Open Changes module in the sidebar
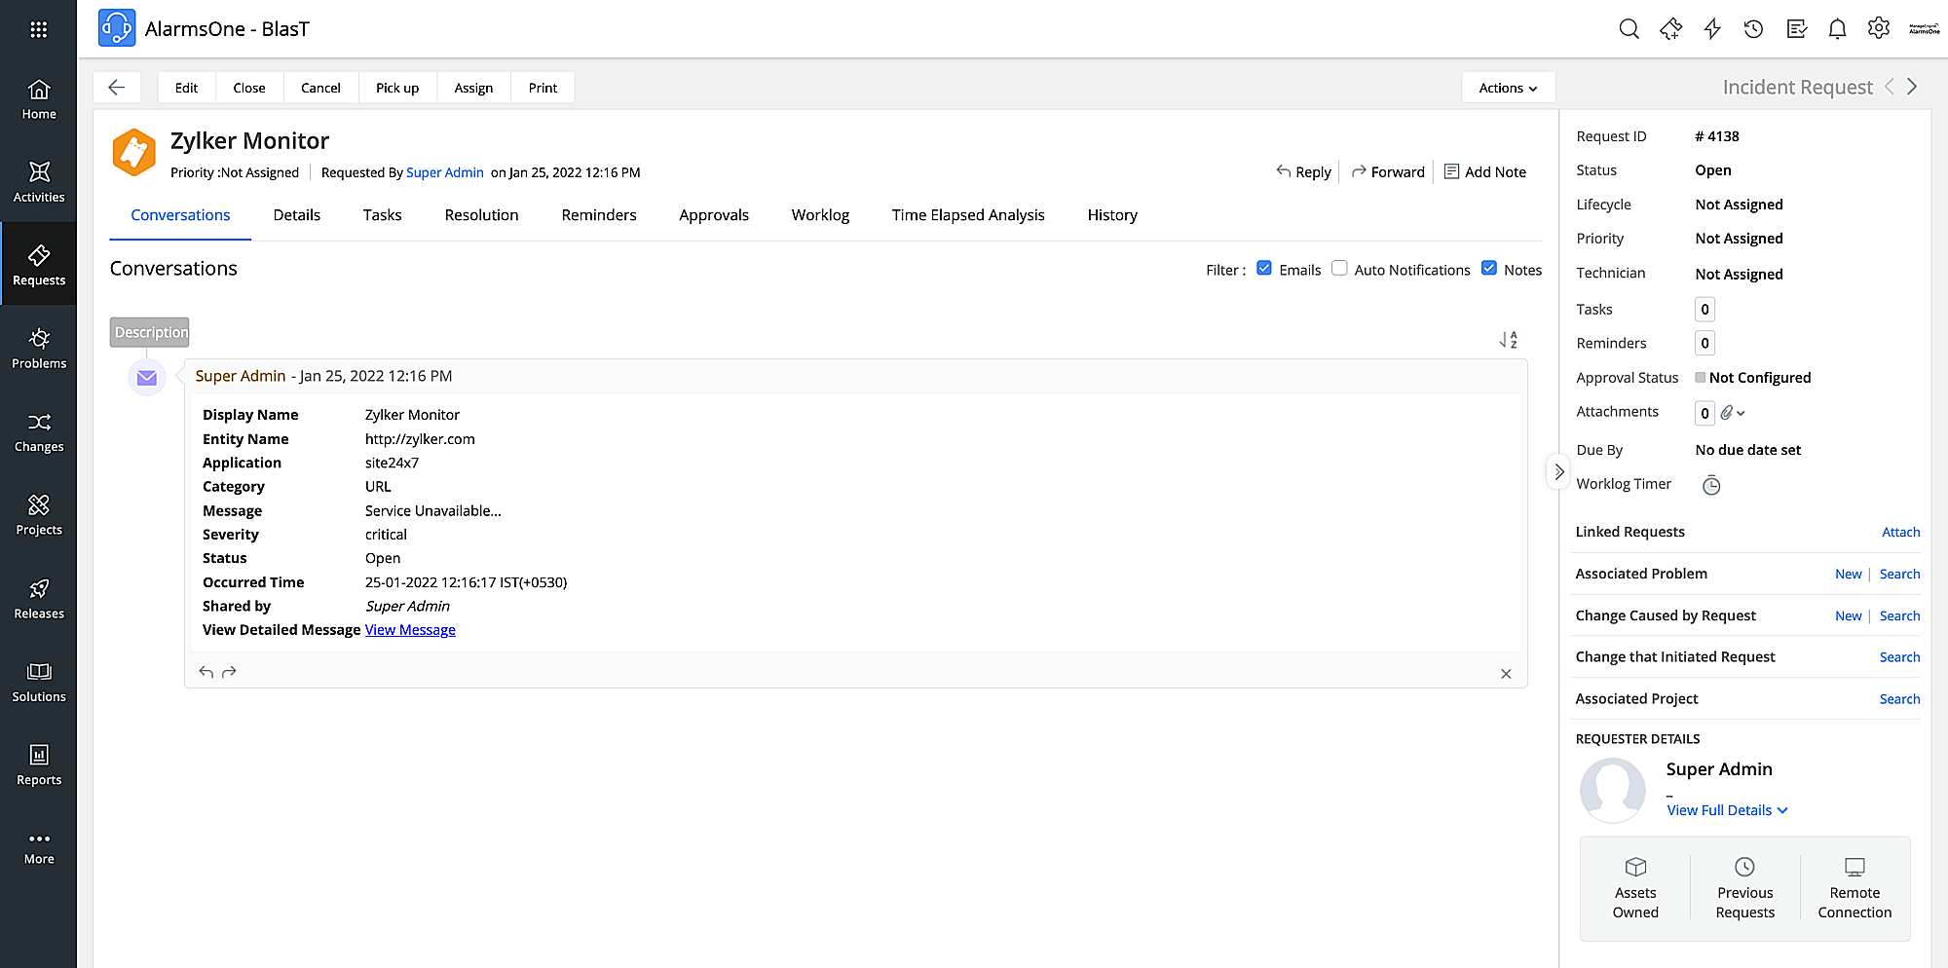The height and width of the screenshot is (968, 1948). coord(39,431)
